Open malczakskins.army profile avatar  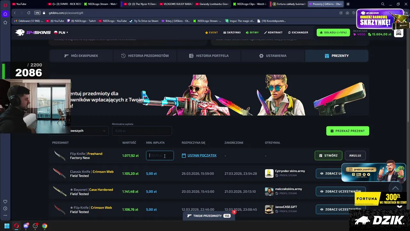coord(269,192)
